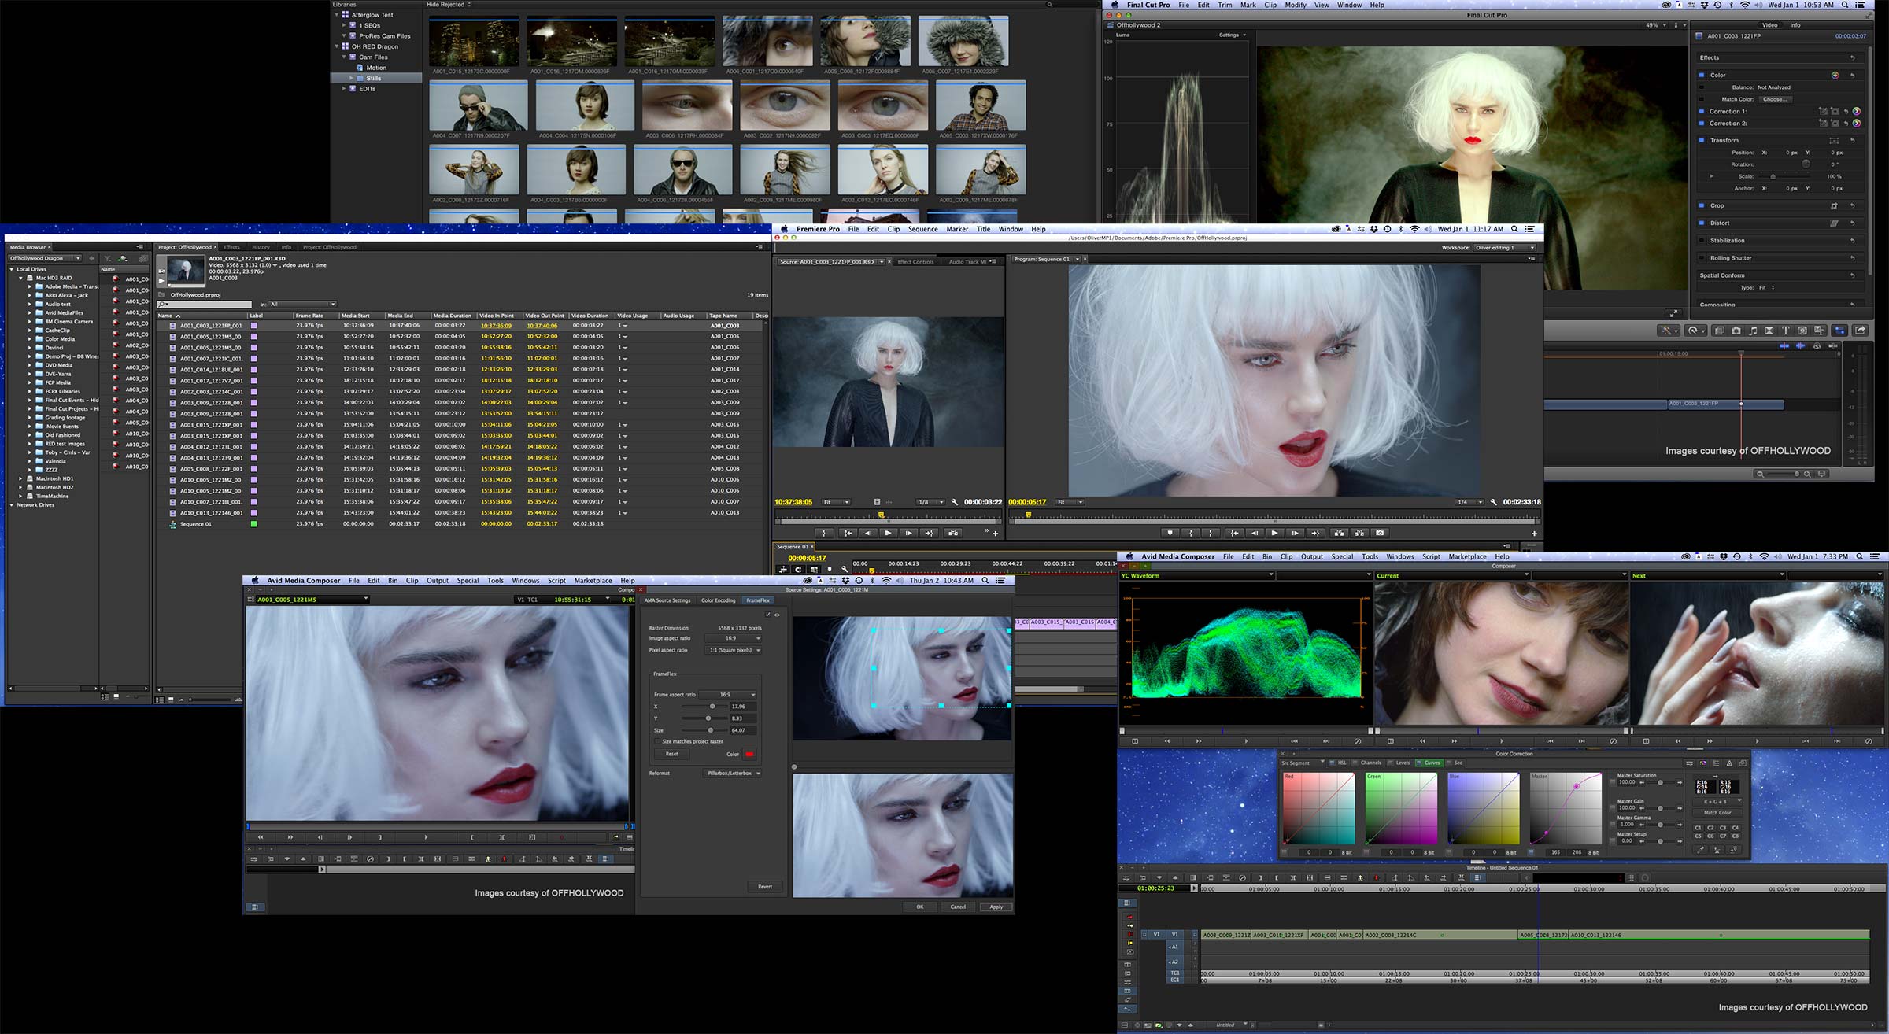Expand the Macintosh HD1 drive tree item
This screenshot has width=1889, height=1034.
20,478
